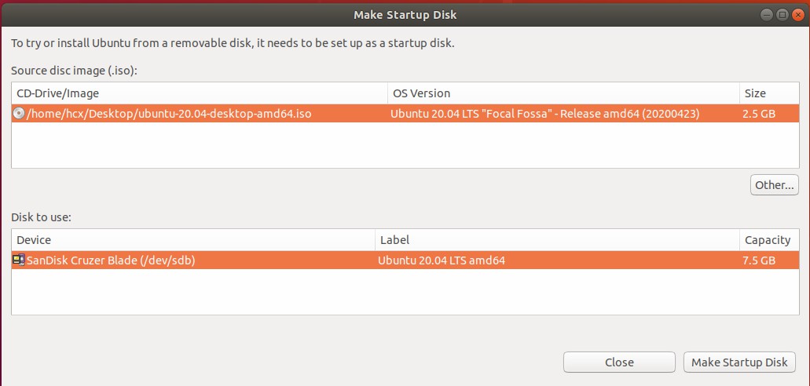Click the Capacity column header
Screen dimensions: 810x386
pos(768,240)
